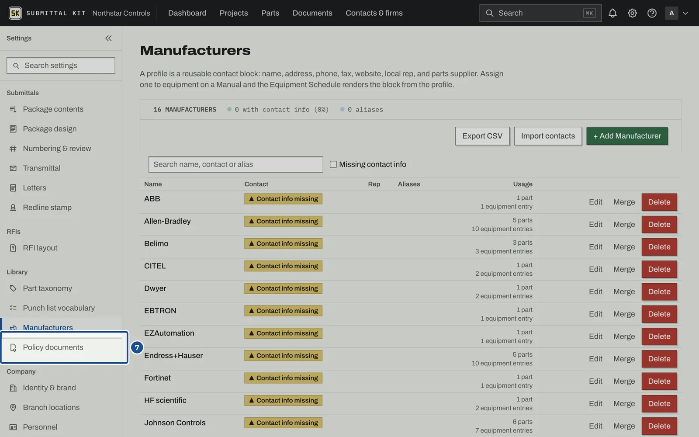Delete the ABB manufacturer
Image resolution: width=699 pixels, height=437 pixels.
tap(659, 202)
